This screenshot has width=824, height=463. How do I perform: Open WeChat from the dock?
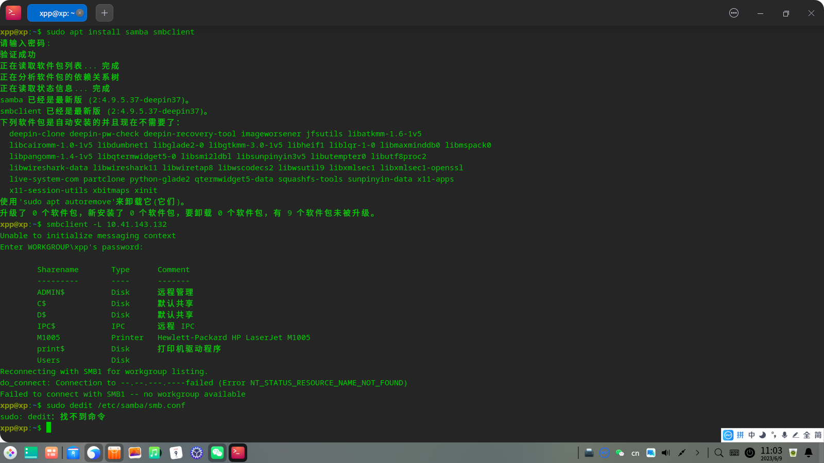coord(217,453)
